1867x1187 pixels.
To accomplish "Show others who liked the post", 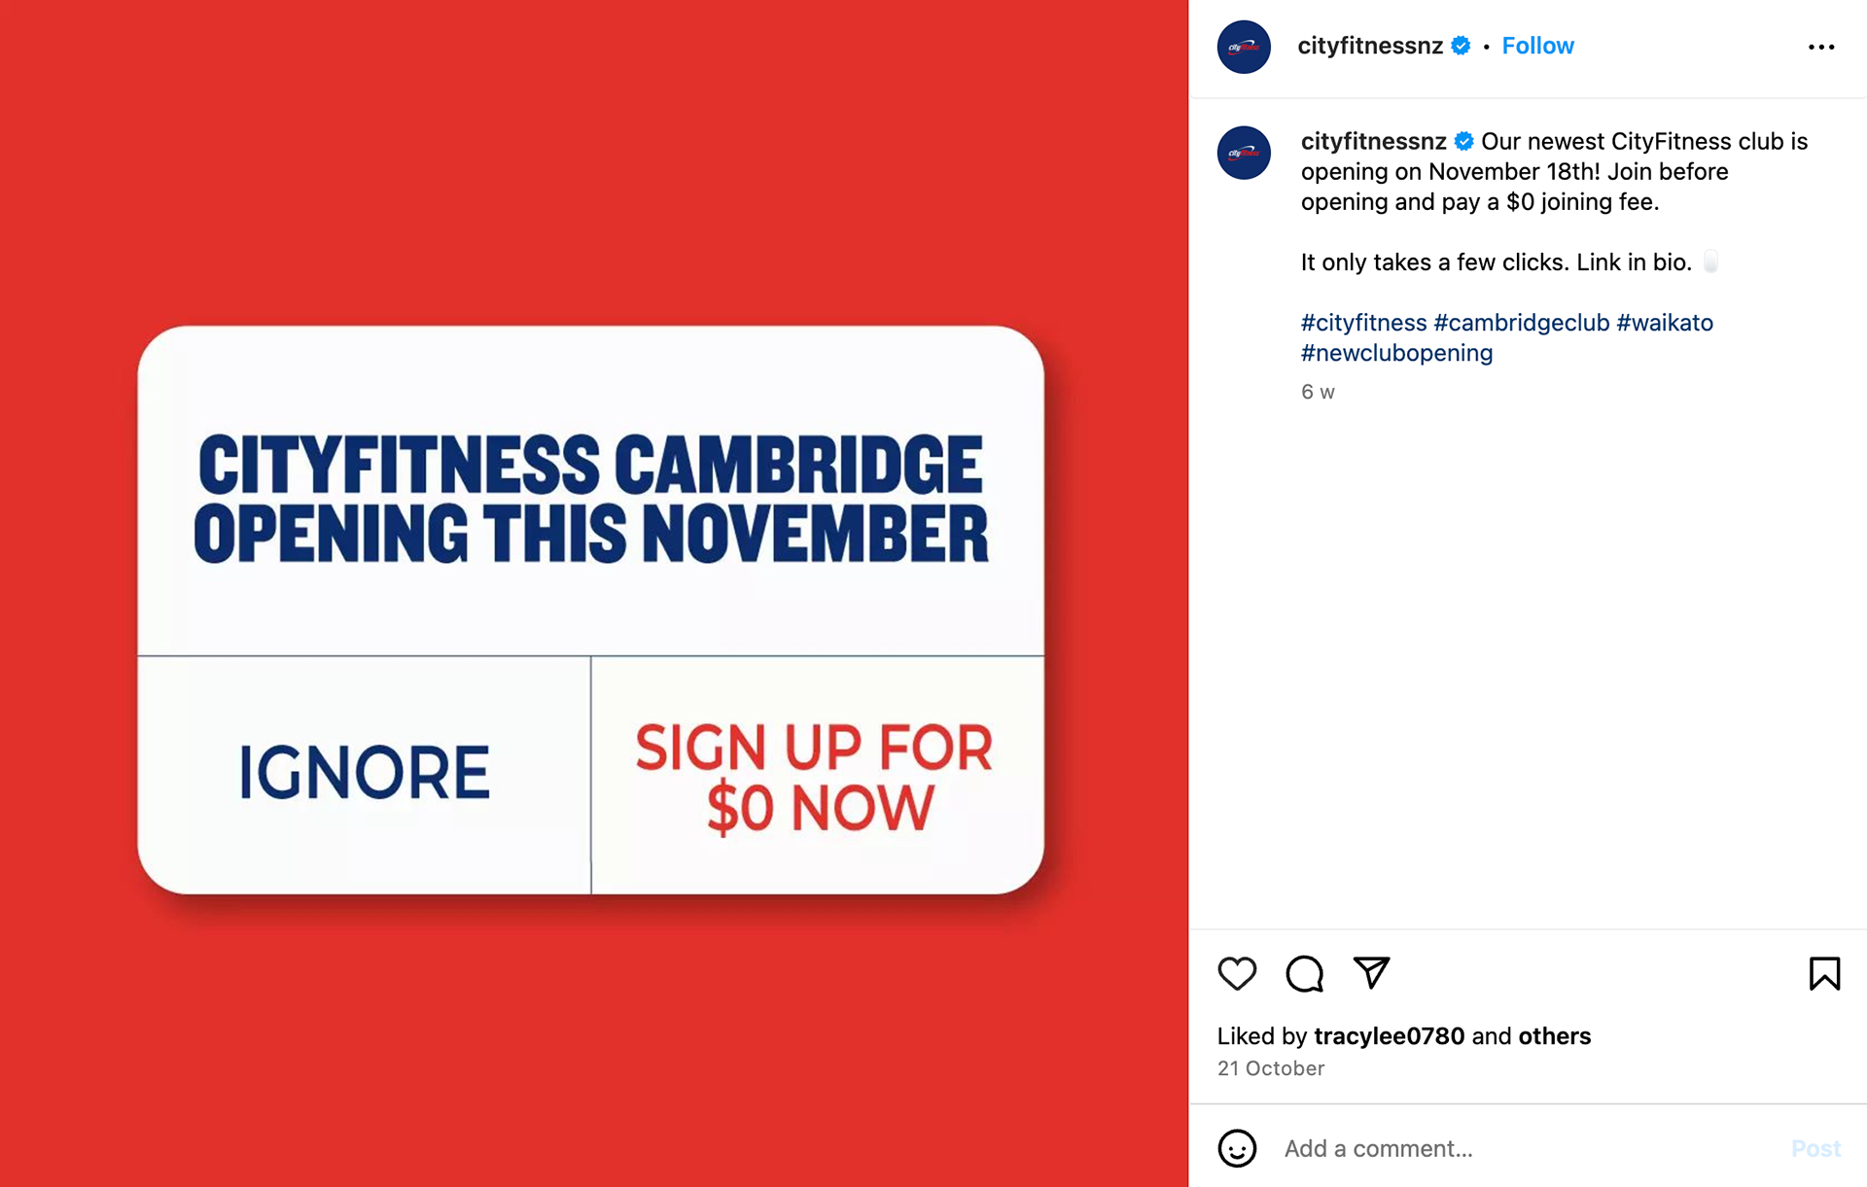I will [1554, 1036].
